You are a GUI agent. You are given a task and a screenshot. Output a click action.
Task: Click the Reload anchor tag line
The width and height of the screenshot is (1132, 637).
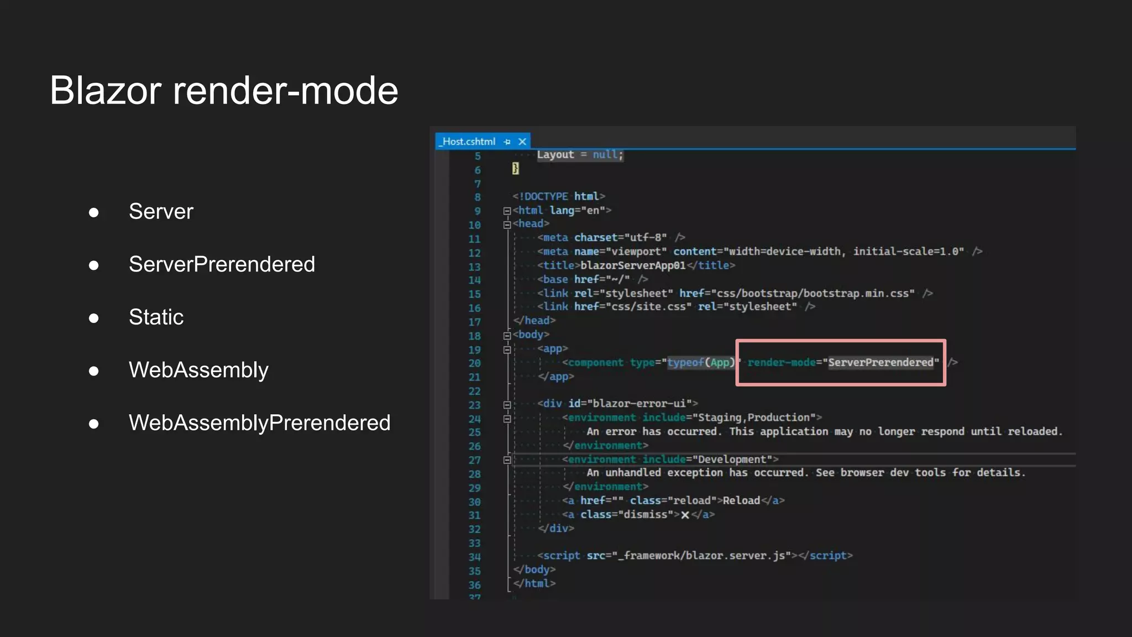674,500
